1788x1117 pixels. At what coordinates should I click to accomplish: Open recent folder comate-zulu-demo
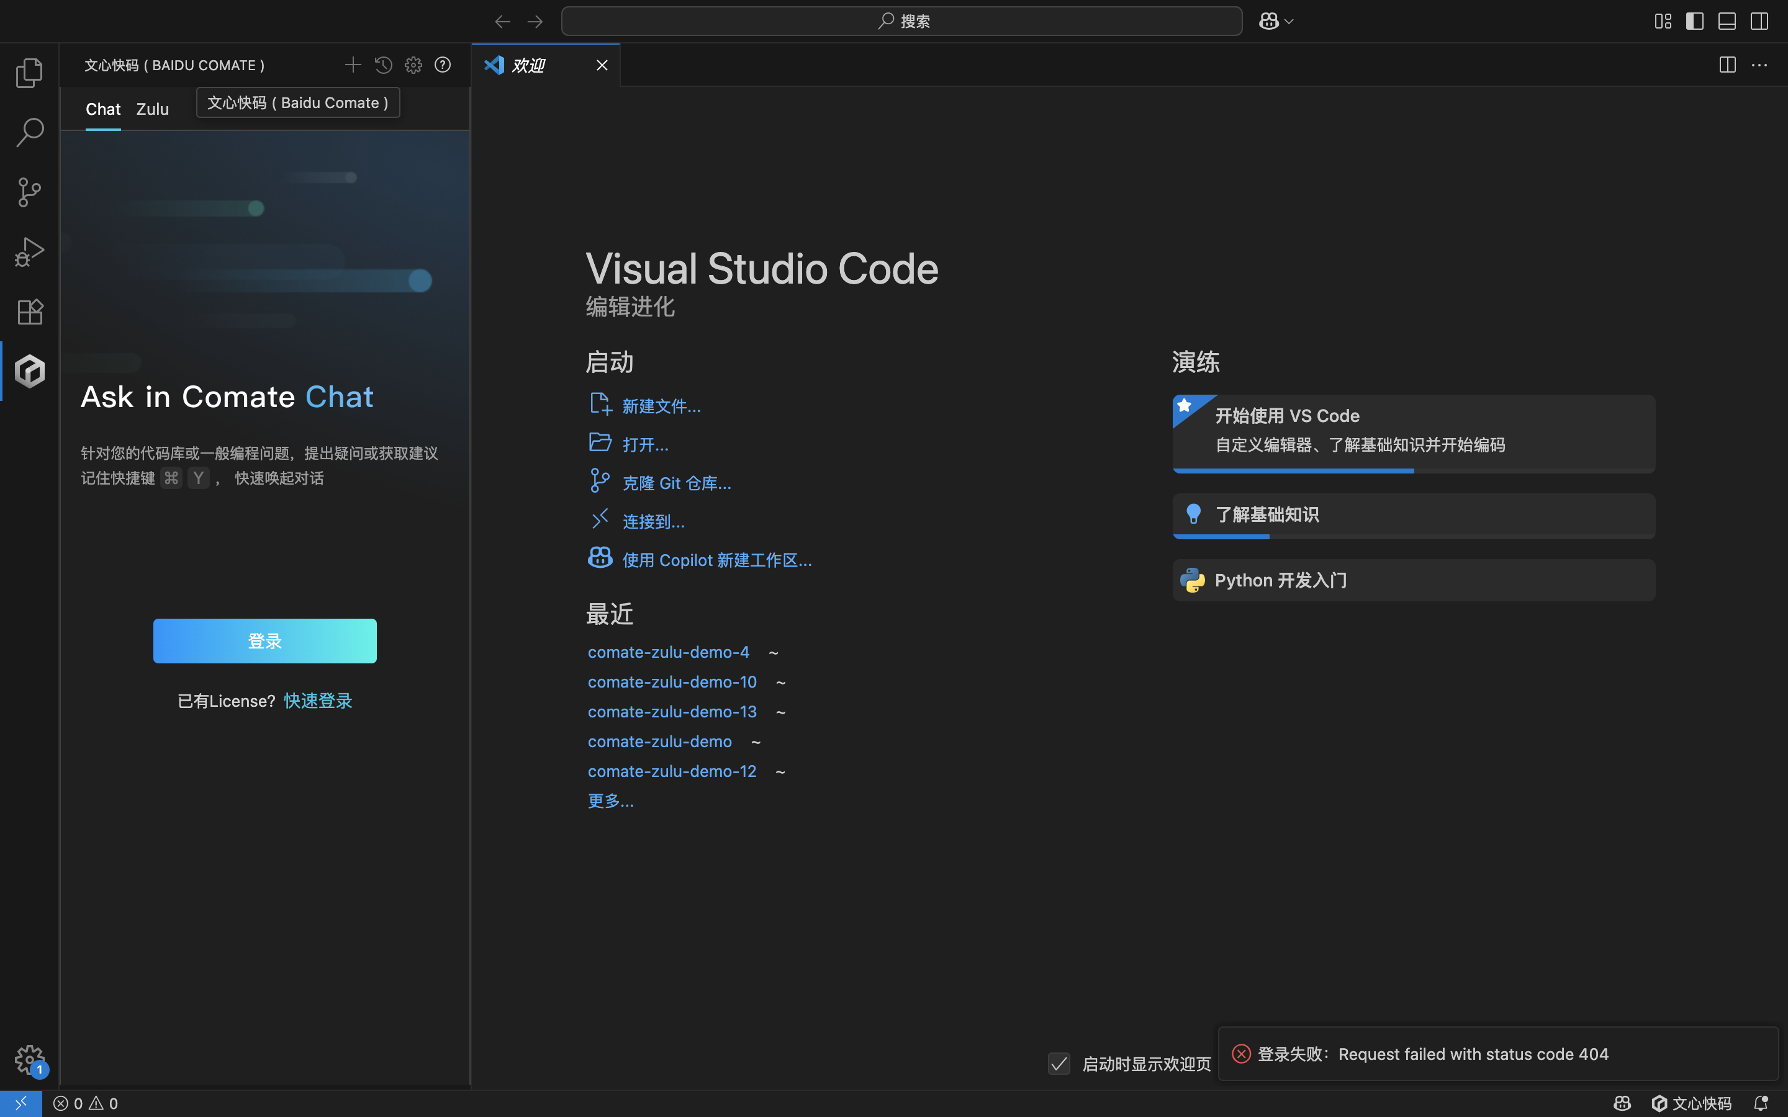pyautogui.click(x=659, y=741)
